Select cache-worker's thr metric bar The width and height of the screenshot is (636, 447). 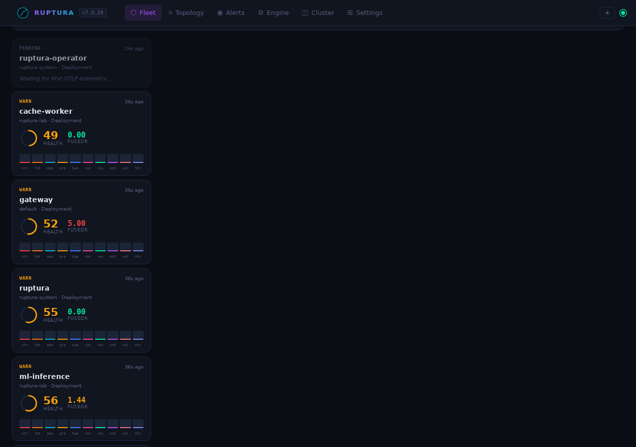coord(138,158)
